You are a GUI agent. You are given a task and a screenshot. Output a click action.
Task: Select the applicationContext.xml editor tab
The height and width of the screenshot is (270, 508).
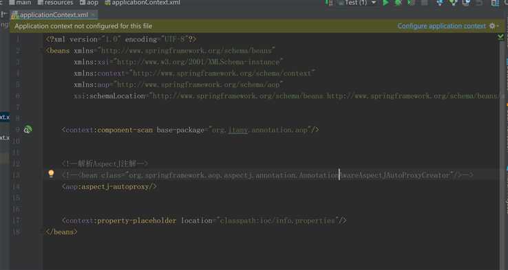[x=54, y=15]
